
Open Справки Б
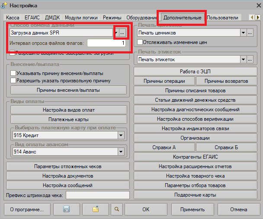coord(226,147)
